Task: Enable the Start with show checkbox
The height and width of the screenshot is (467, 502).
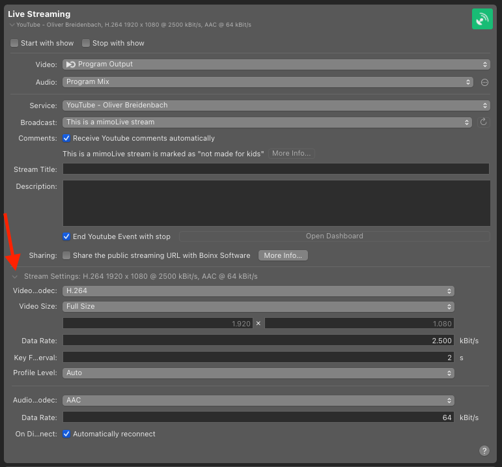Action: pyautogui.click(x=14, y=43)
